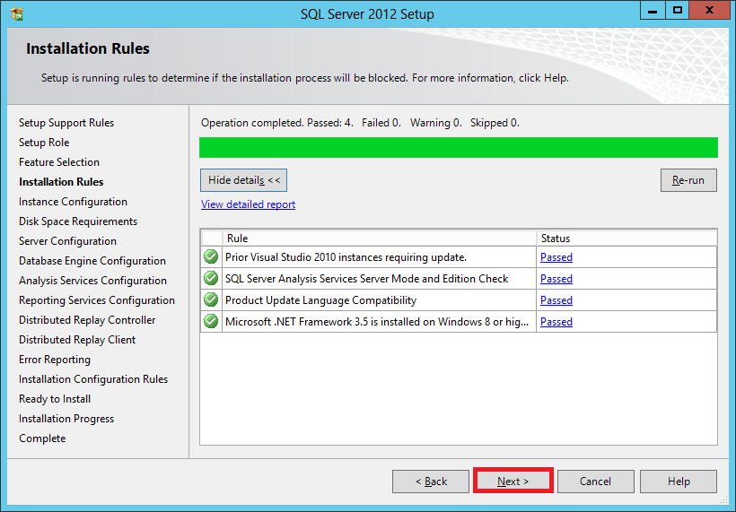The image size is (736, 512).
Task: Open Passed status for Product Update Language Compatibility
Action: pos(556,300)
